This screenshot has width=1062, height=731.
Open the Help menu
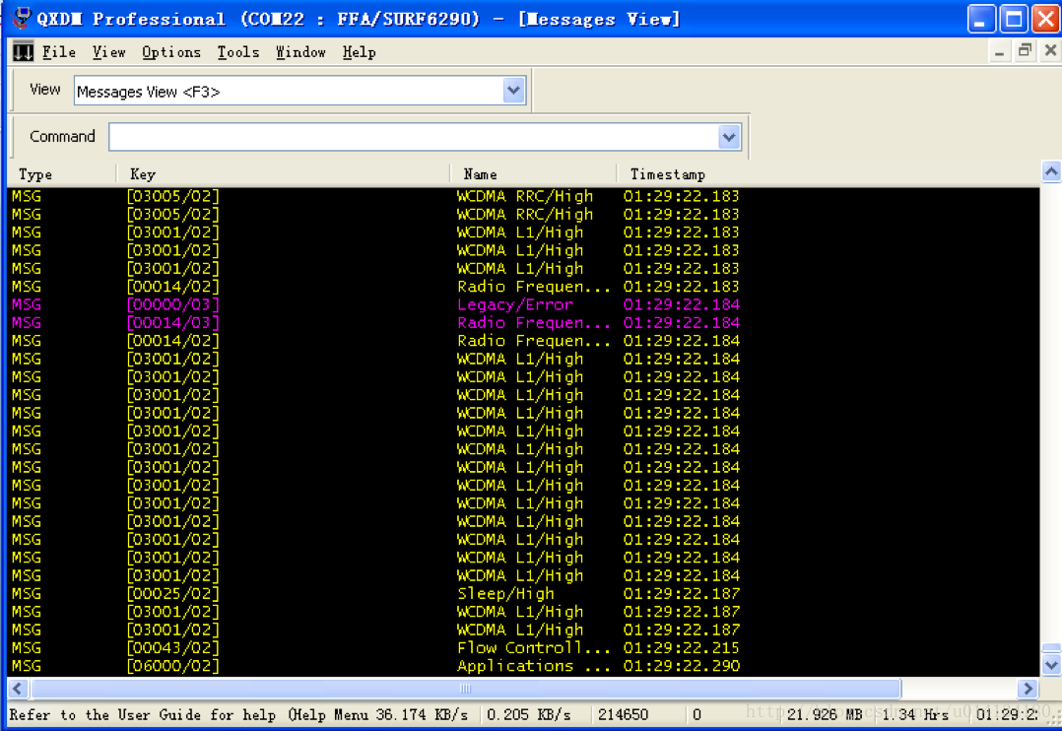[x=359, y=52]
